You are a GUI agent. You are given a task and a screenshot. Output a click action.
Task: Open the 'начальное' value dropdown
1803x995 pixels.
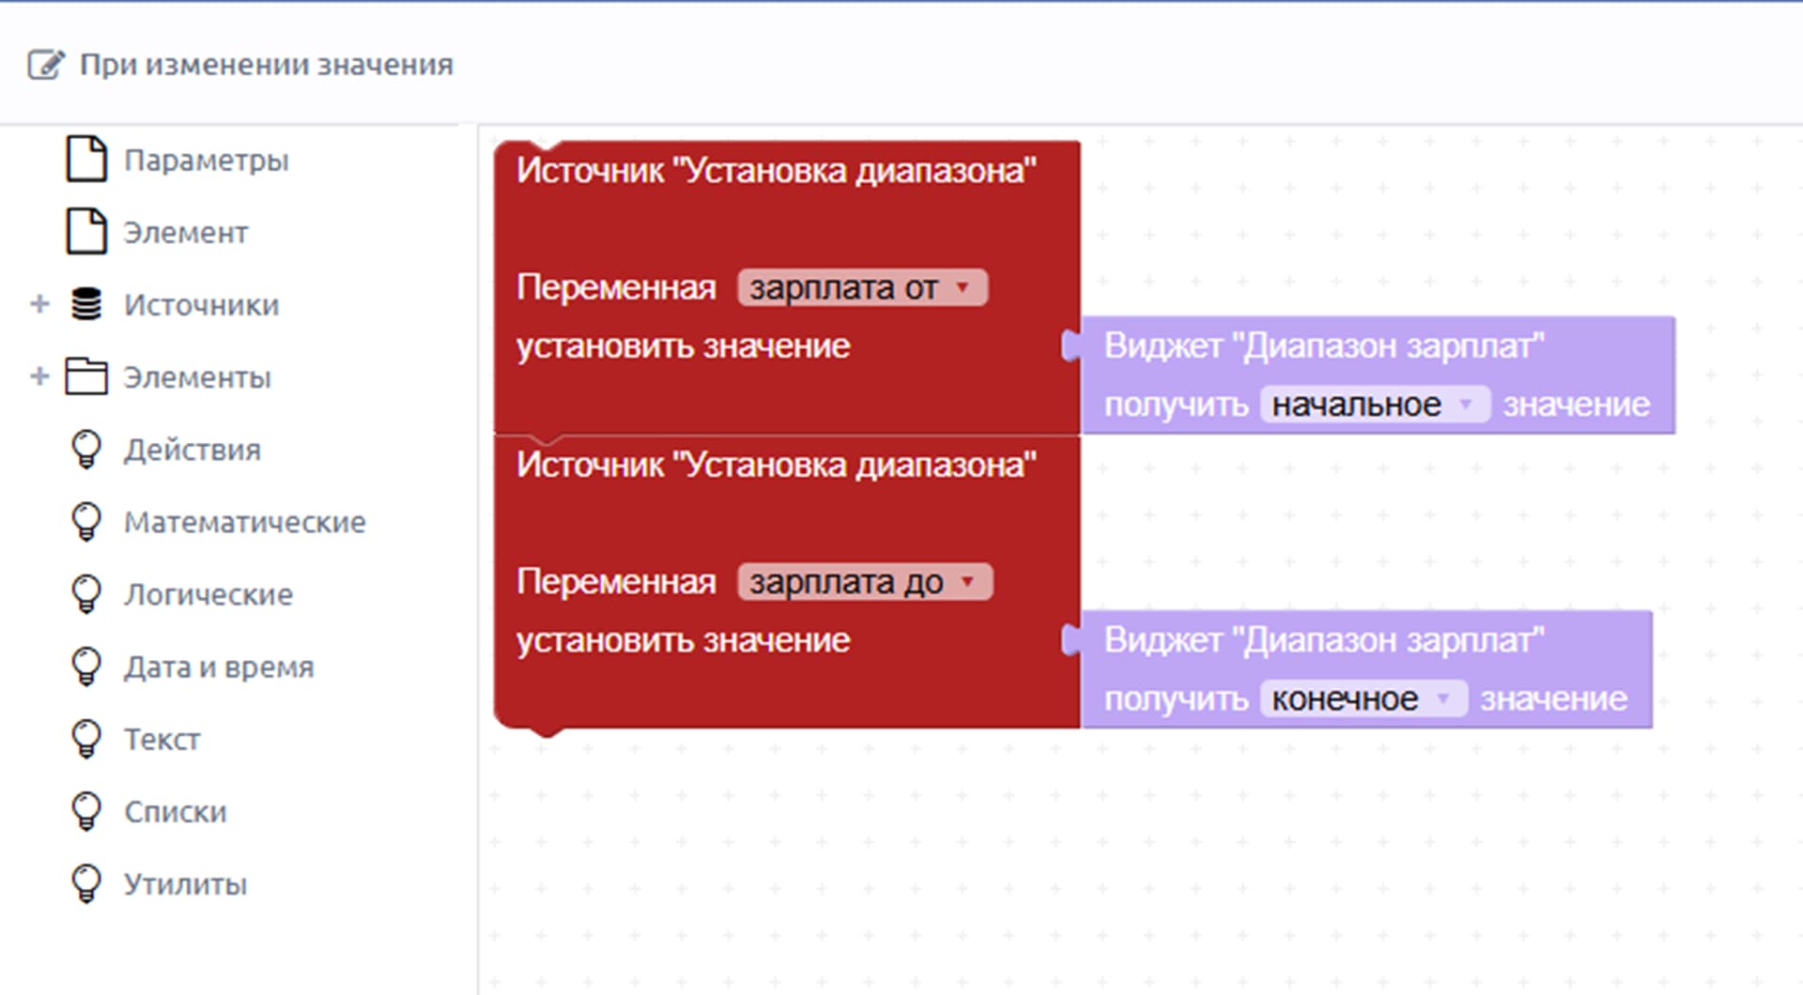[1374, 405]
